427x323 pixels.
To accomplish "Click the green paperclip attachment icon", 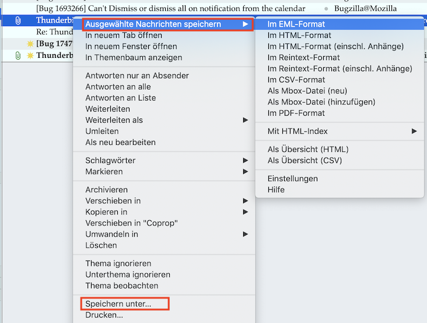I will coord(18,55).
